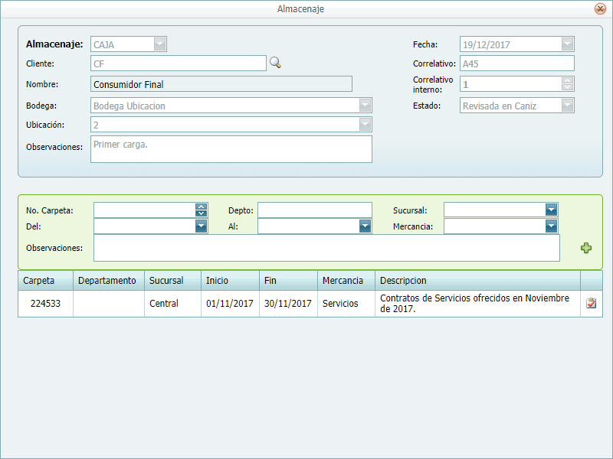The height and width of the screenshot is (459, 613).
Task: Open the Estado dropdown
Action: tap(567, 106)
